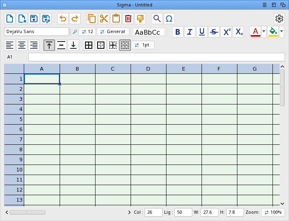Image resolution: width=289 pixels, height=221 pixels.
Task: Click the select-all corner of the grid
Action: coord(14,69)
